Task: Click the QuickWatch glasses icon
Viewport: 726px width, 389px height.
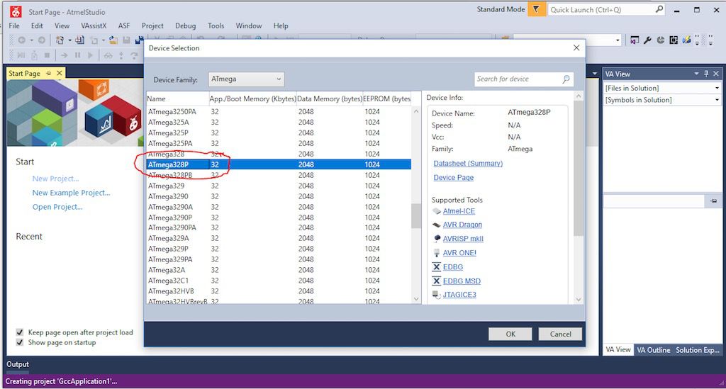Action: point(108,55)
